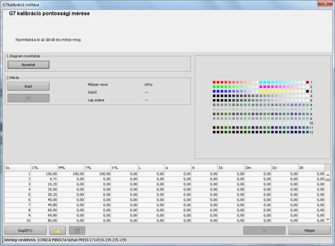Click the red patch in chart row 1

pyautogui.click(x=214, y=82)
